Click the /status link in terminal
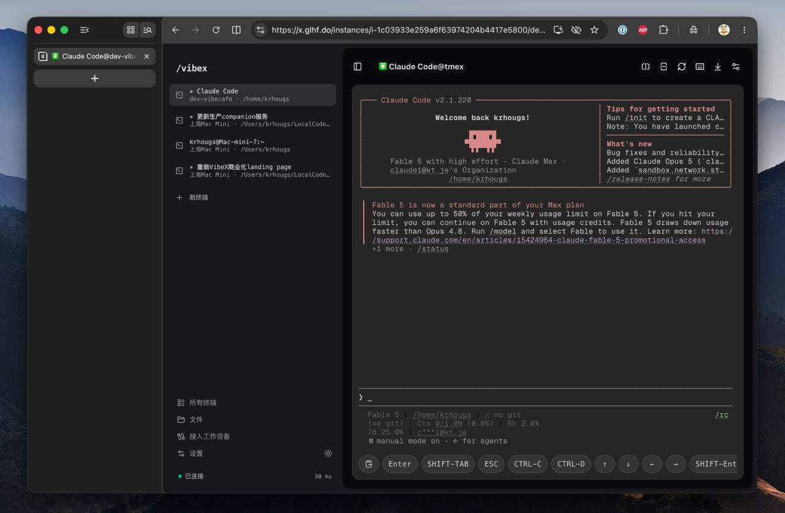Viewport: 785px width, 513px height. click(x=432, y=249)
